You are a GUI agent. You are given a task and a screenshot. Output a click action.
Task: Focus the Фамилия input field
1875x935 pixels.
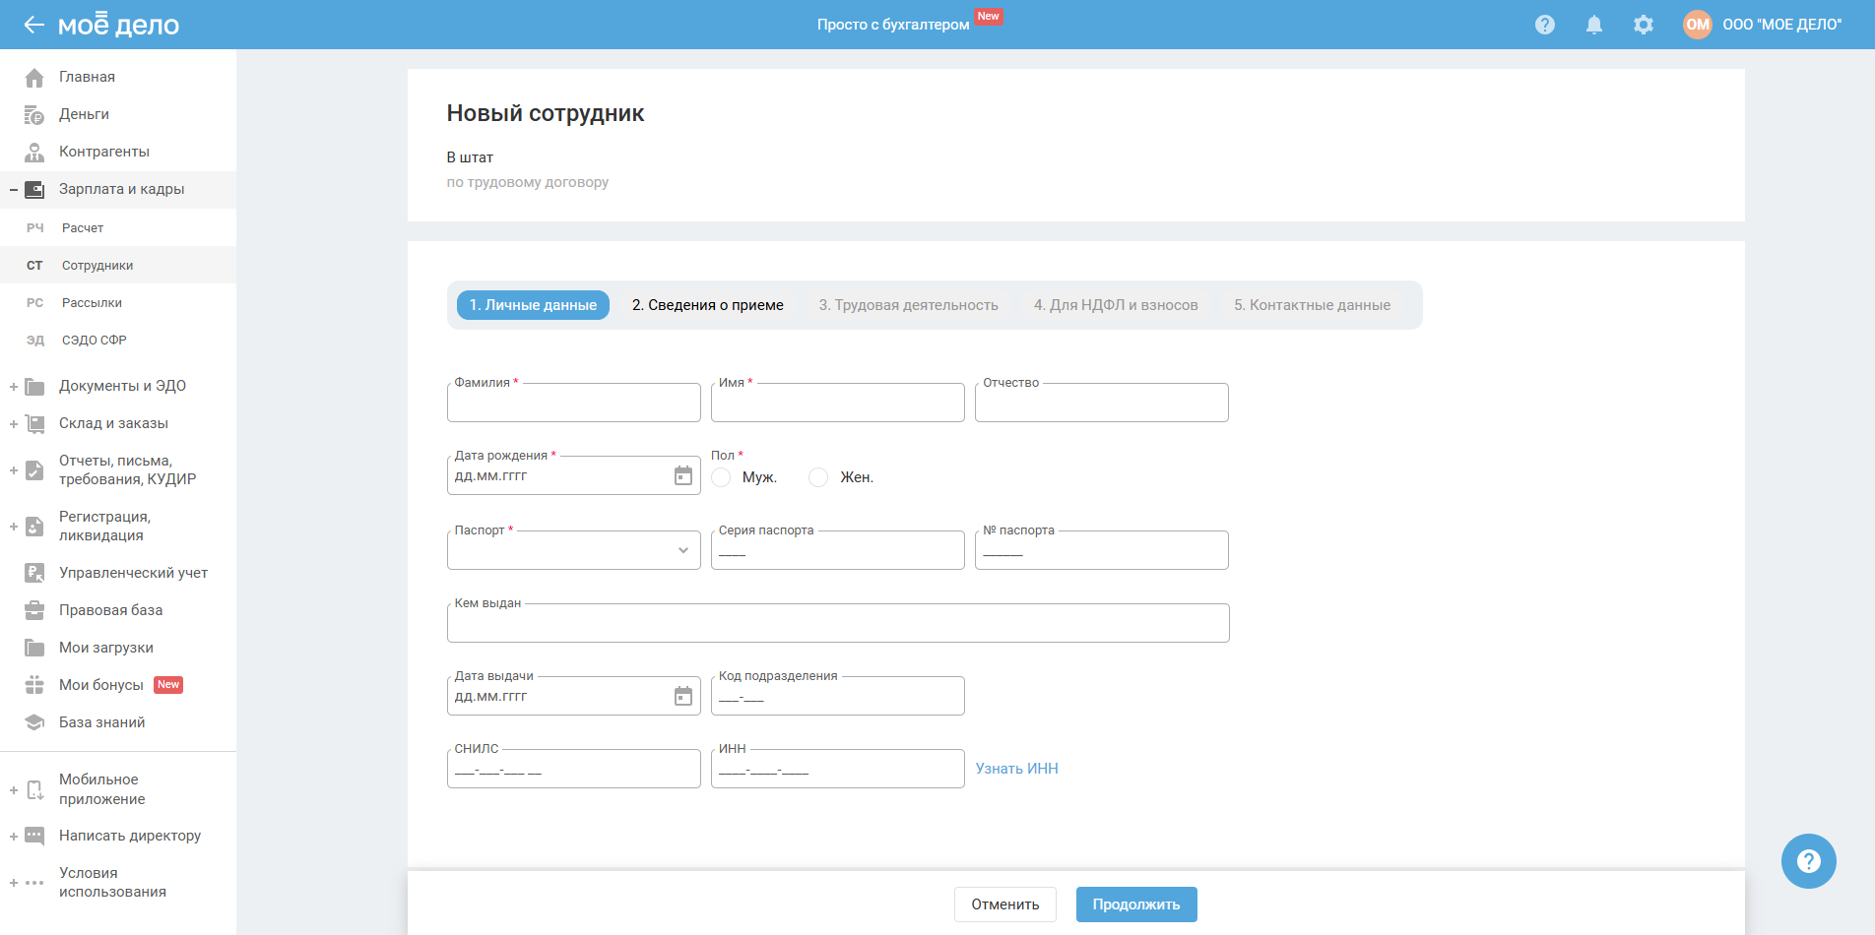pyautogui.click(x=573, y=404)
